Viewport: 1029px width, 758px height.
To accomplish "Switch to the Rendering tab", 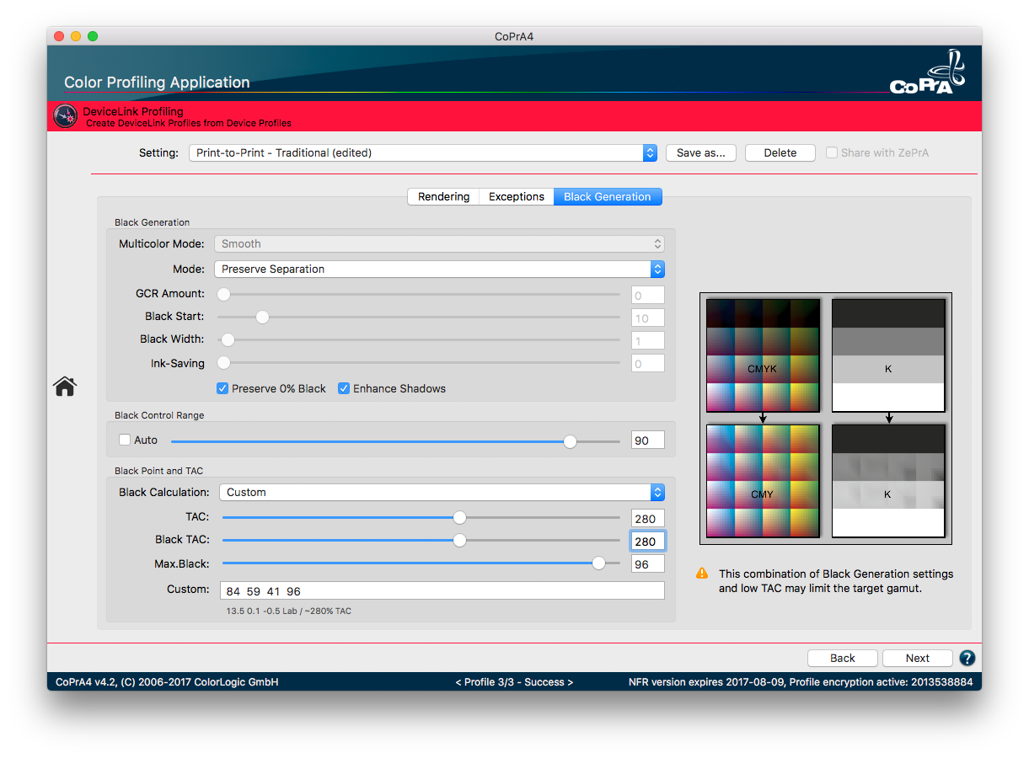I will [443, 196].
